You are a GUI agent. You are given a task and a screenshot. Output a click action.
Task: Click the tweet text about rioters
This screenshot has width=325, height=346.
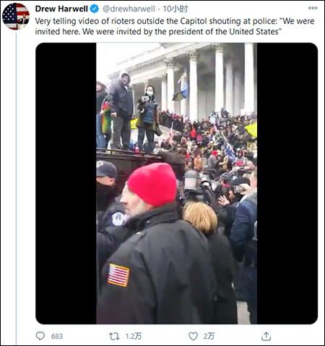coord(175,26)
